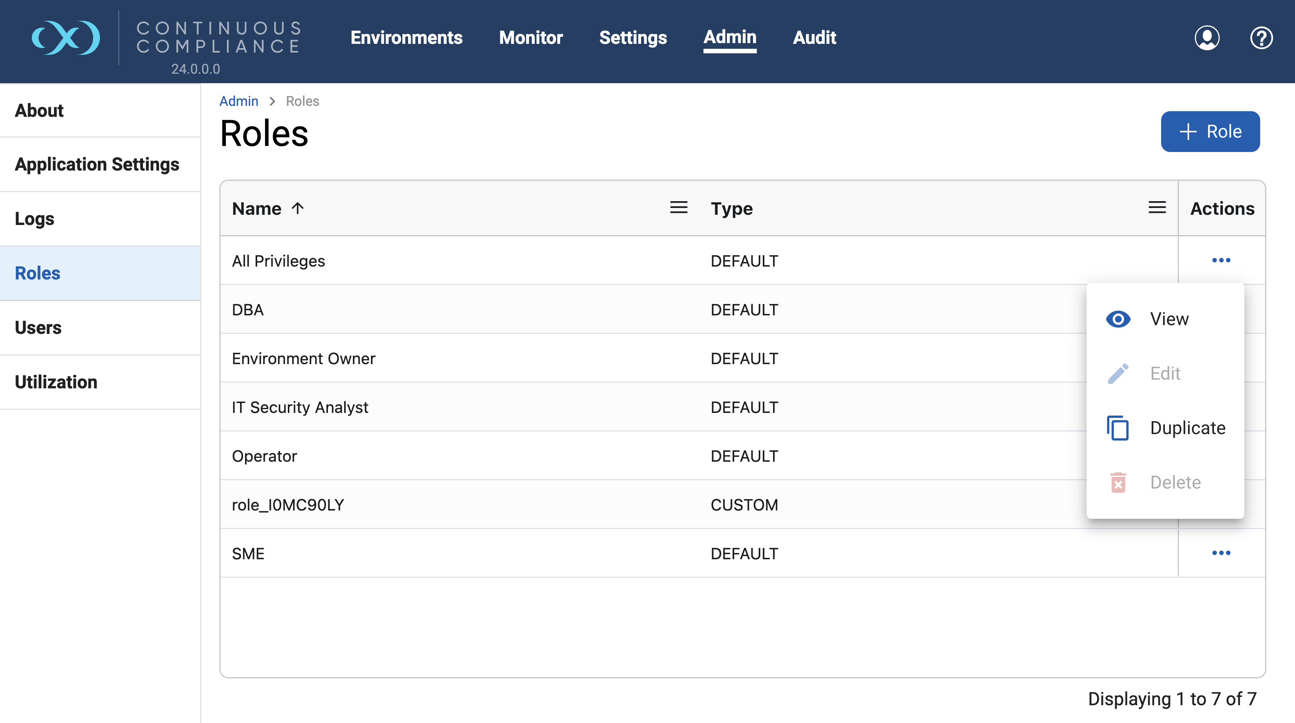This screenshot has width=1295, height=723.
Task: Click the Continuous Compliance logo
Action: point(66,38)
